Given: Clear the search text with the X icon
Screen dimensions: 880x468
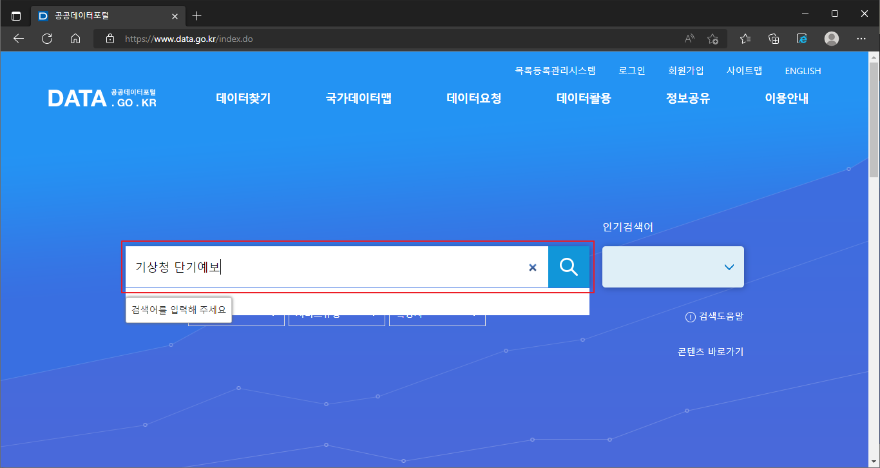Looking at the screenshot, I should 533,268.
